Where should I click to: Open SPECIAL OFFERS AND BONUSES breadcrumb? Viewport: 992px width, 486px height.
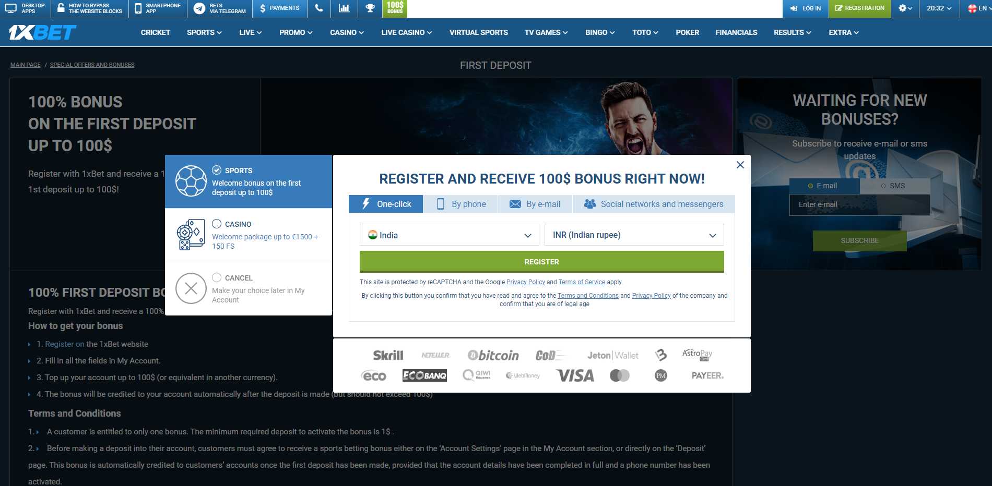click(x=92, y=65)
